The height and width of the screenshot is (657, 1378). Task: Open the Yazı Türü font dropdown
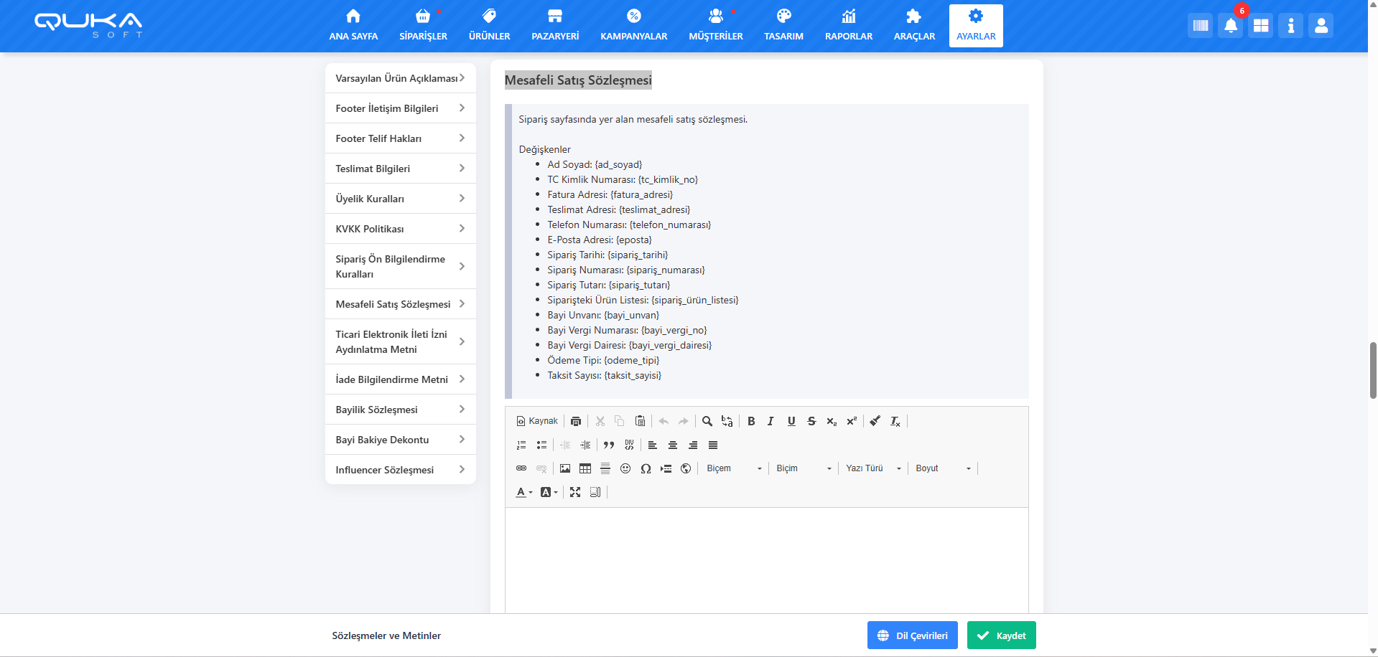tap(872, 468)
